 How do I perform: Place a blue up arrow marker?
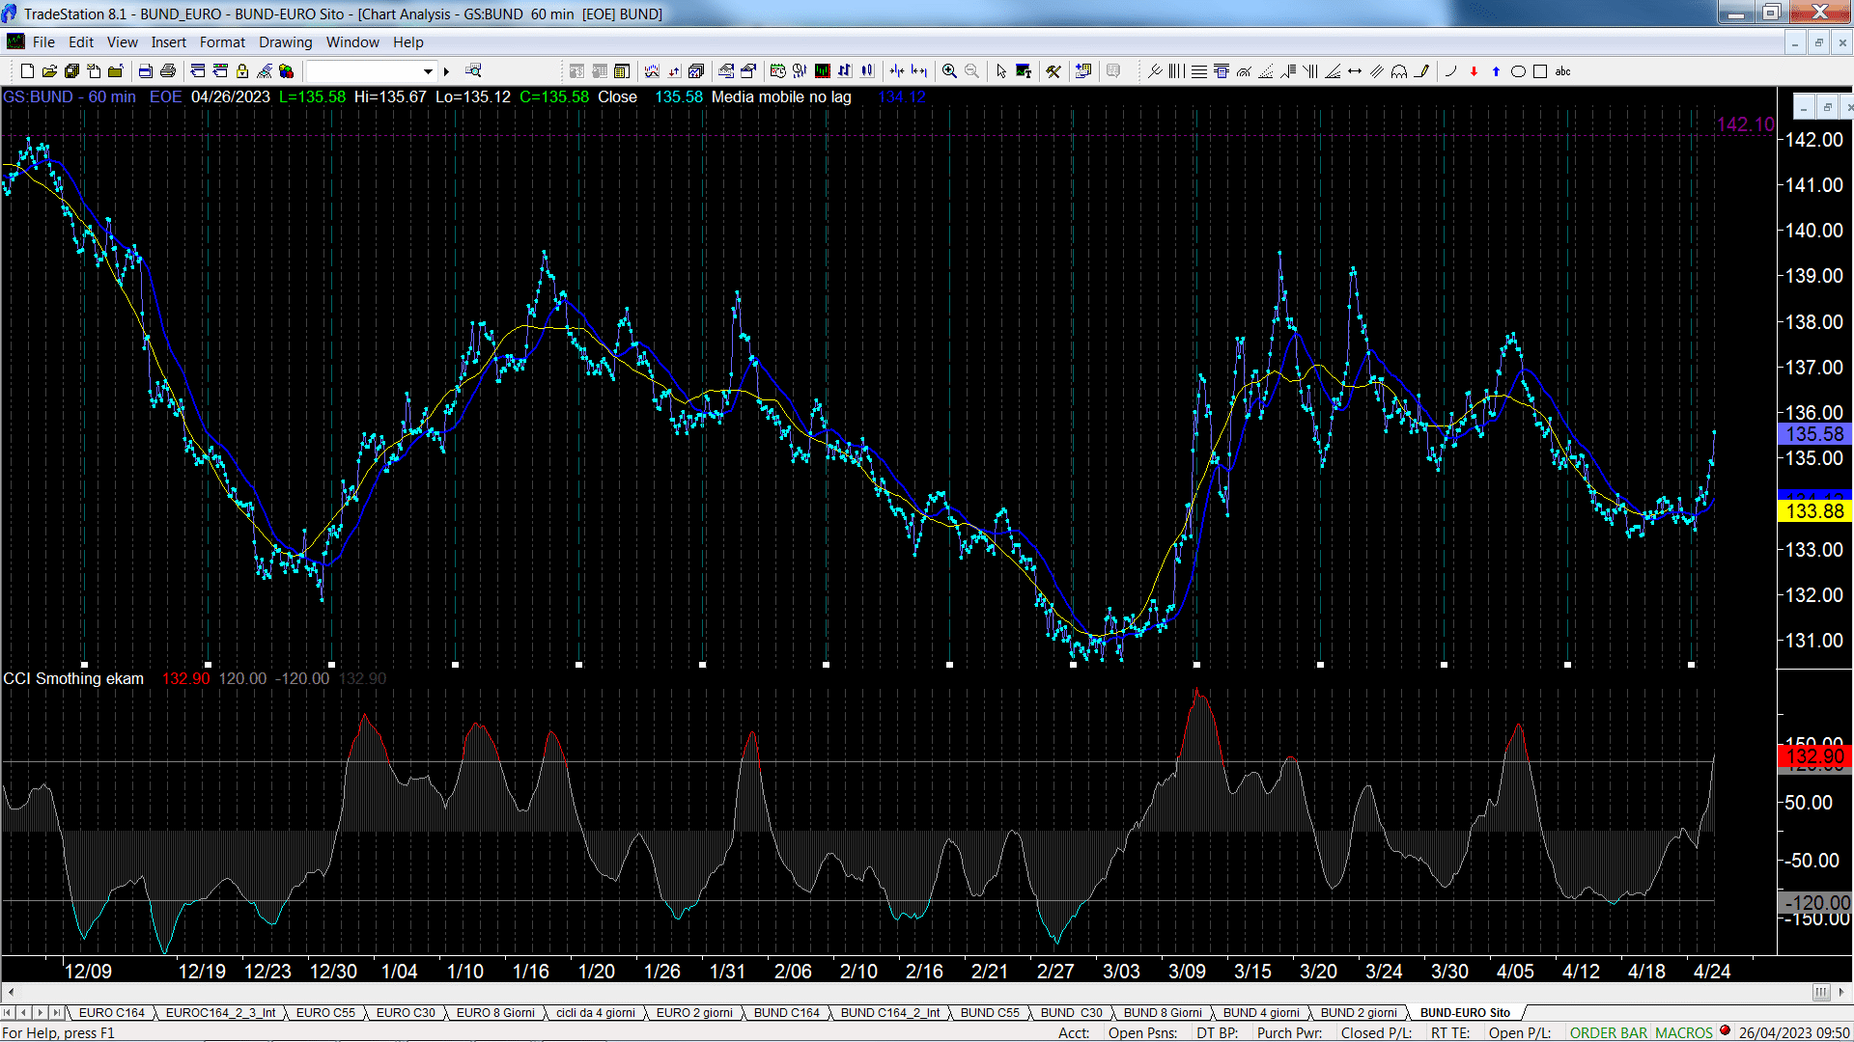[x=1496, y=71]
